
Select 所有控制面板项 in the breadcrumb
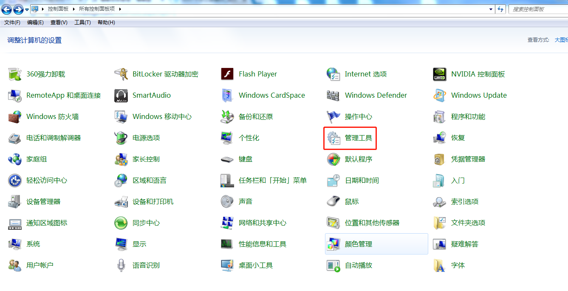[x=97, y=9]
